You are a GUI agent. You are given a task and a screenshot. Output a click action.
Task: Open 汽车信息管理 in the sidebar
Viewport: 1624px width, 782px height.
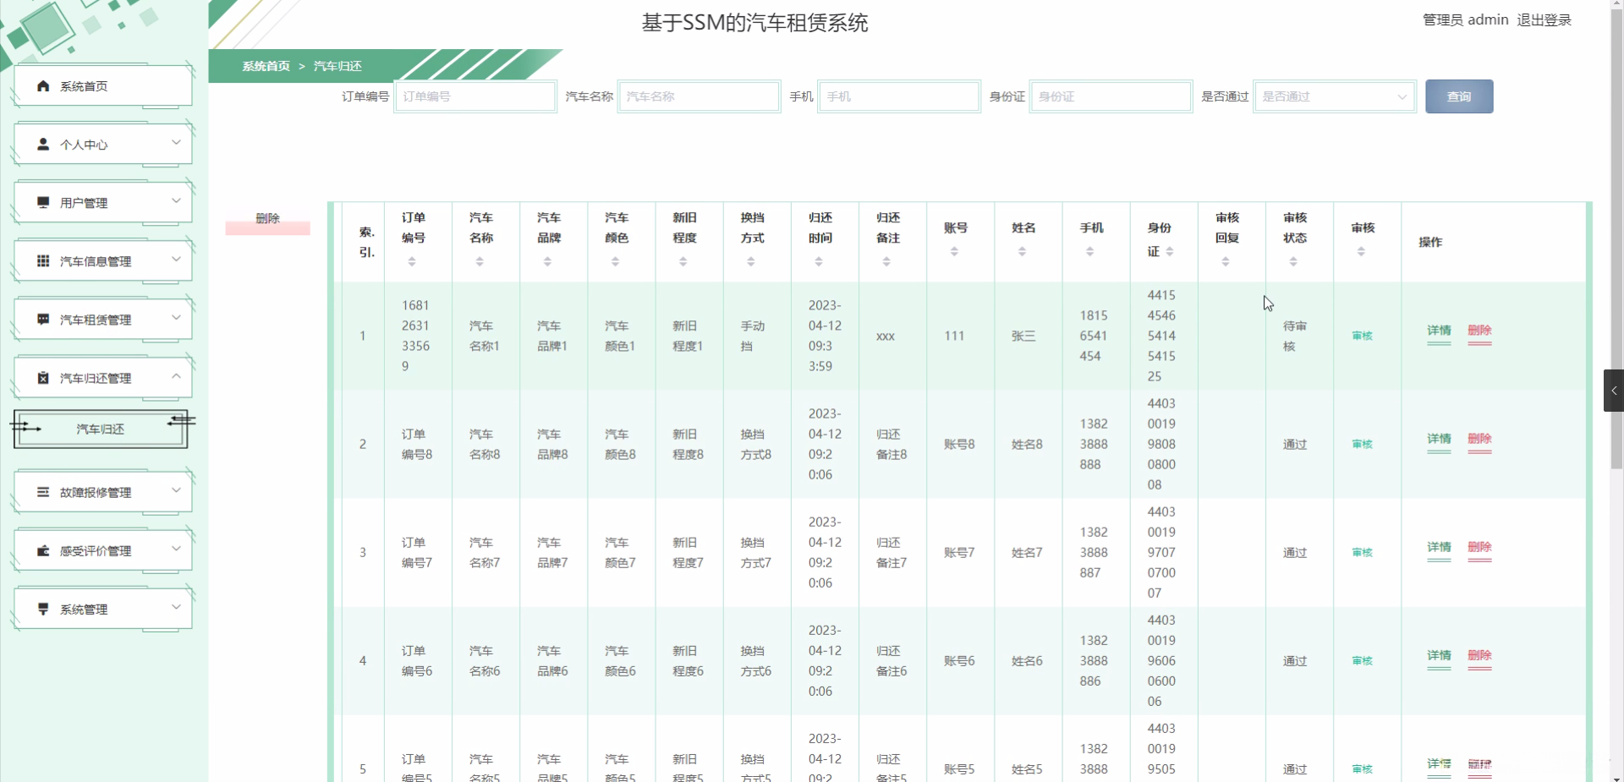coord(103,261)
